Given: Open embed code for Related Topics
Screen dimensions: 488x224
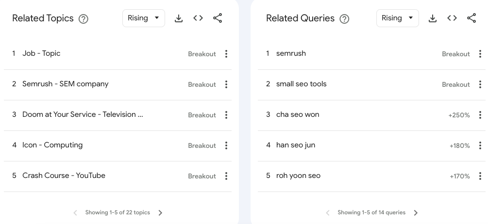Looking at the screenshot, I should click(198, 18).
